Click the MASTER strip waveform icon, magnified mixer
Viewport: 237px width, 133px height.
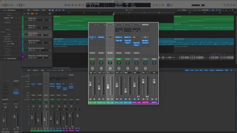145,63
